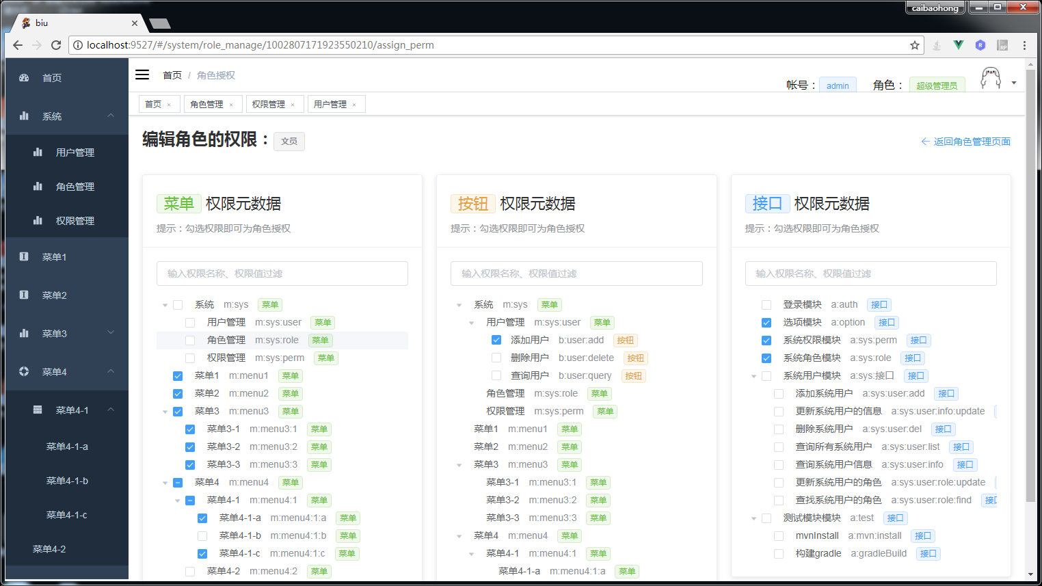Viewport: 1042px width, 586px height.
Task: Click the icon beside 菜单2 in sidebar
Action: coord(24,295)
